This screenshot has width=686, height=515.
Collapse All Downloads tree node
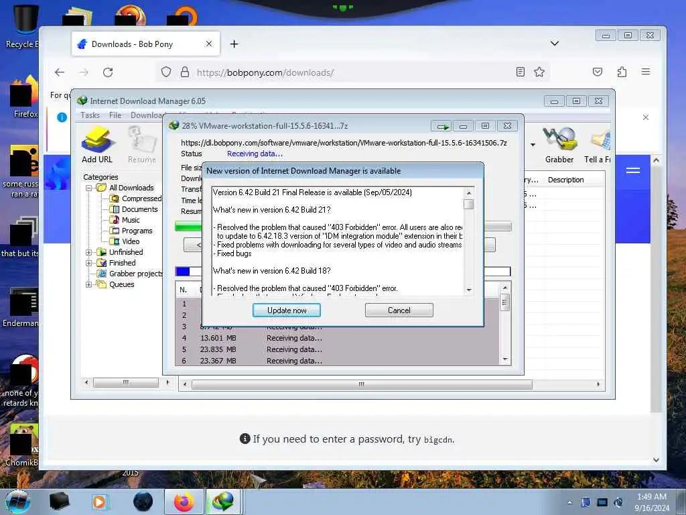pos(89,188)
